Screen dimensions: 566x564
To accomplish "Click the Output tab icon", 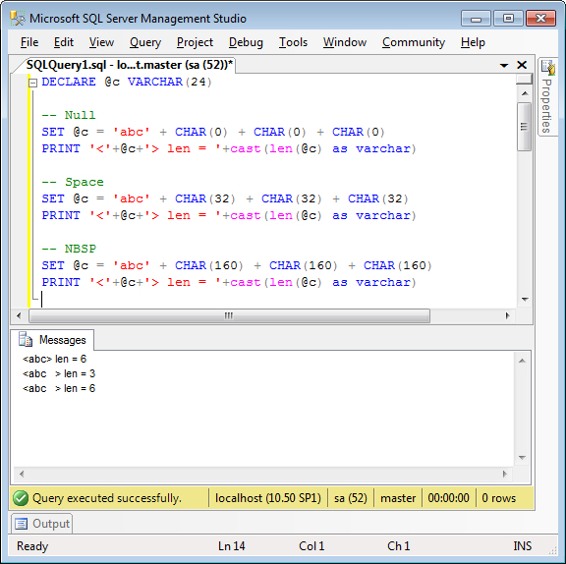I will coord(21,524).
